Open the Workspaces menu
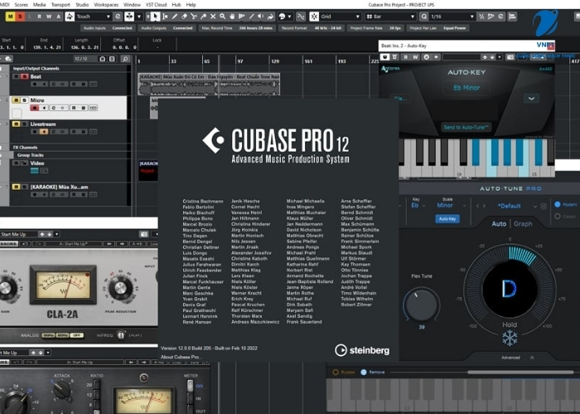This screenshot has height=414, width=580. click(x=106, y=5)
